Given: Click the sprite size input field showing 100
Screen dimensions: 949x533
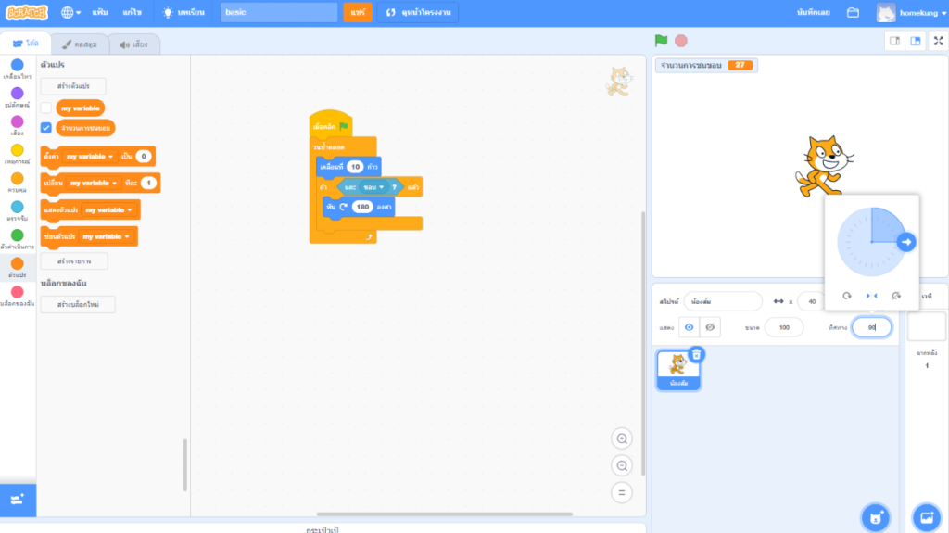Looking at the screenshot, I should (x=785, y=327).
